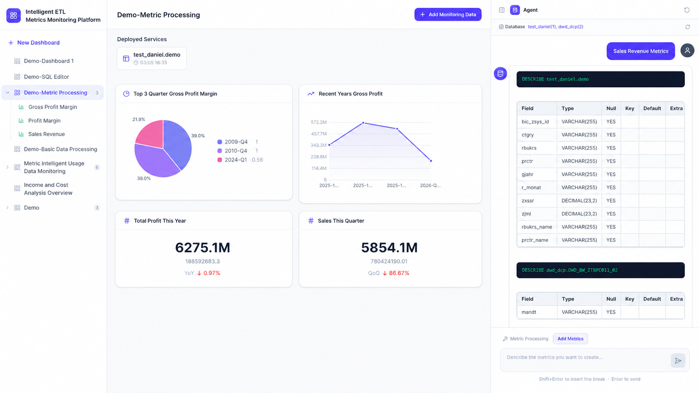Click the agent database bot icon
The height and width of the screenshot is (393, 699).
pos(500,74)
